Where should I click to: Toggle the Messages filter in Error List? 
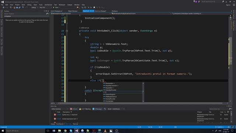tap(97, 109)
